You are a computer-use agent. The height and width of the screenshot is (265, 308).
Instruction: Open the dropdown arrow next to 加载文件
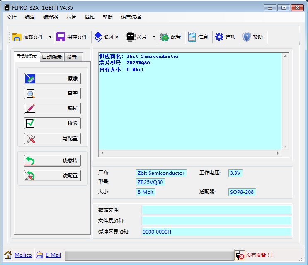pos(50,37)
